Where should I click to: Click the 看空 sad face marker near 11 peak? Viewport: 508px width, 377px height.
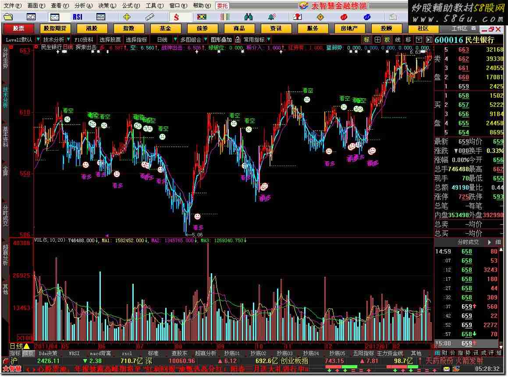[306, 100]
